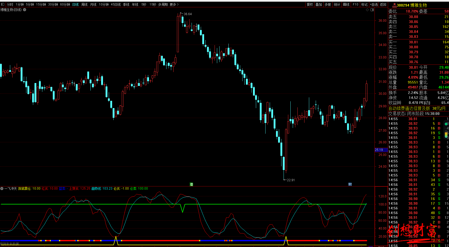Click the stock title 300294 博雅生物
Screen dimensions: 449x247
tap(412, 5)
